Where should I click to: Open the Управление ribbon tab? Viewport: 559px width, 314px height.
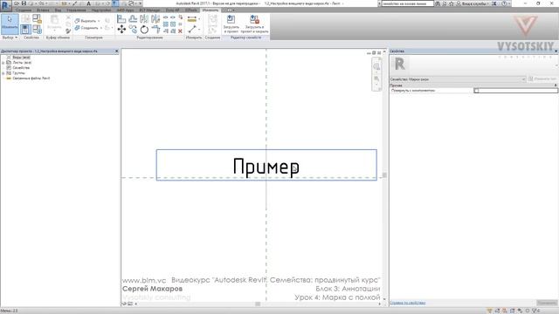pos(76,10)
